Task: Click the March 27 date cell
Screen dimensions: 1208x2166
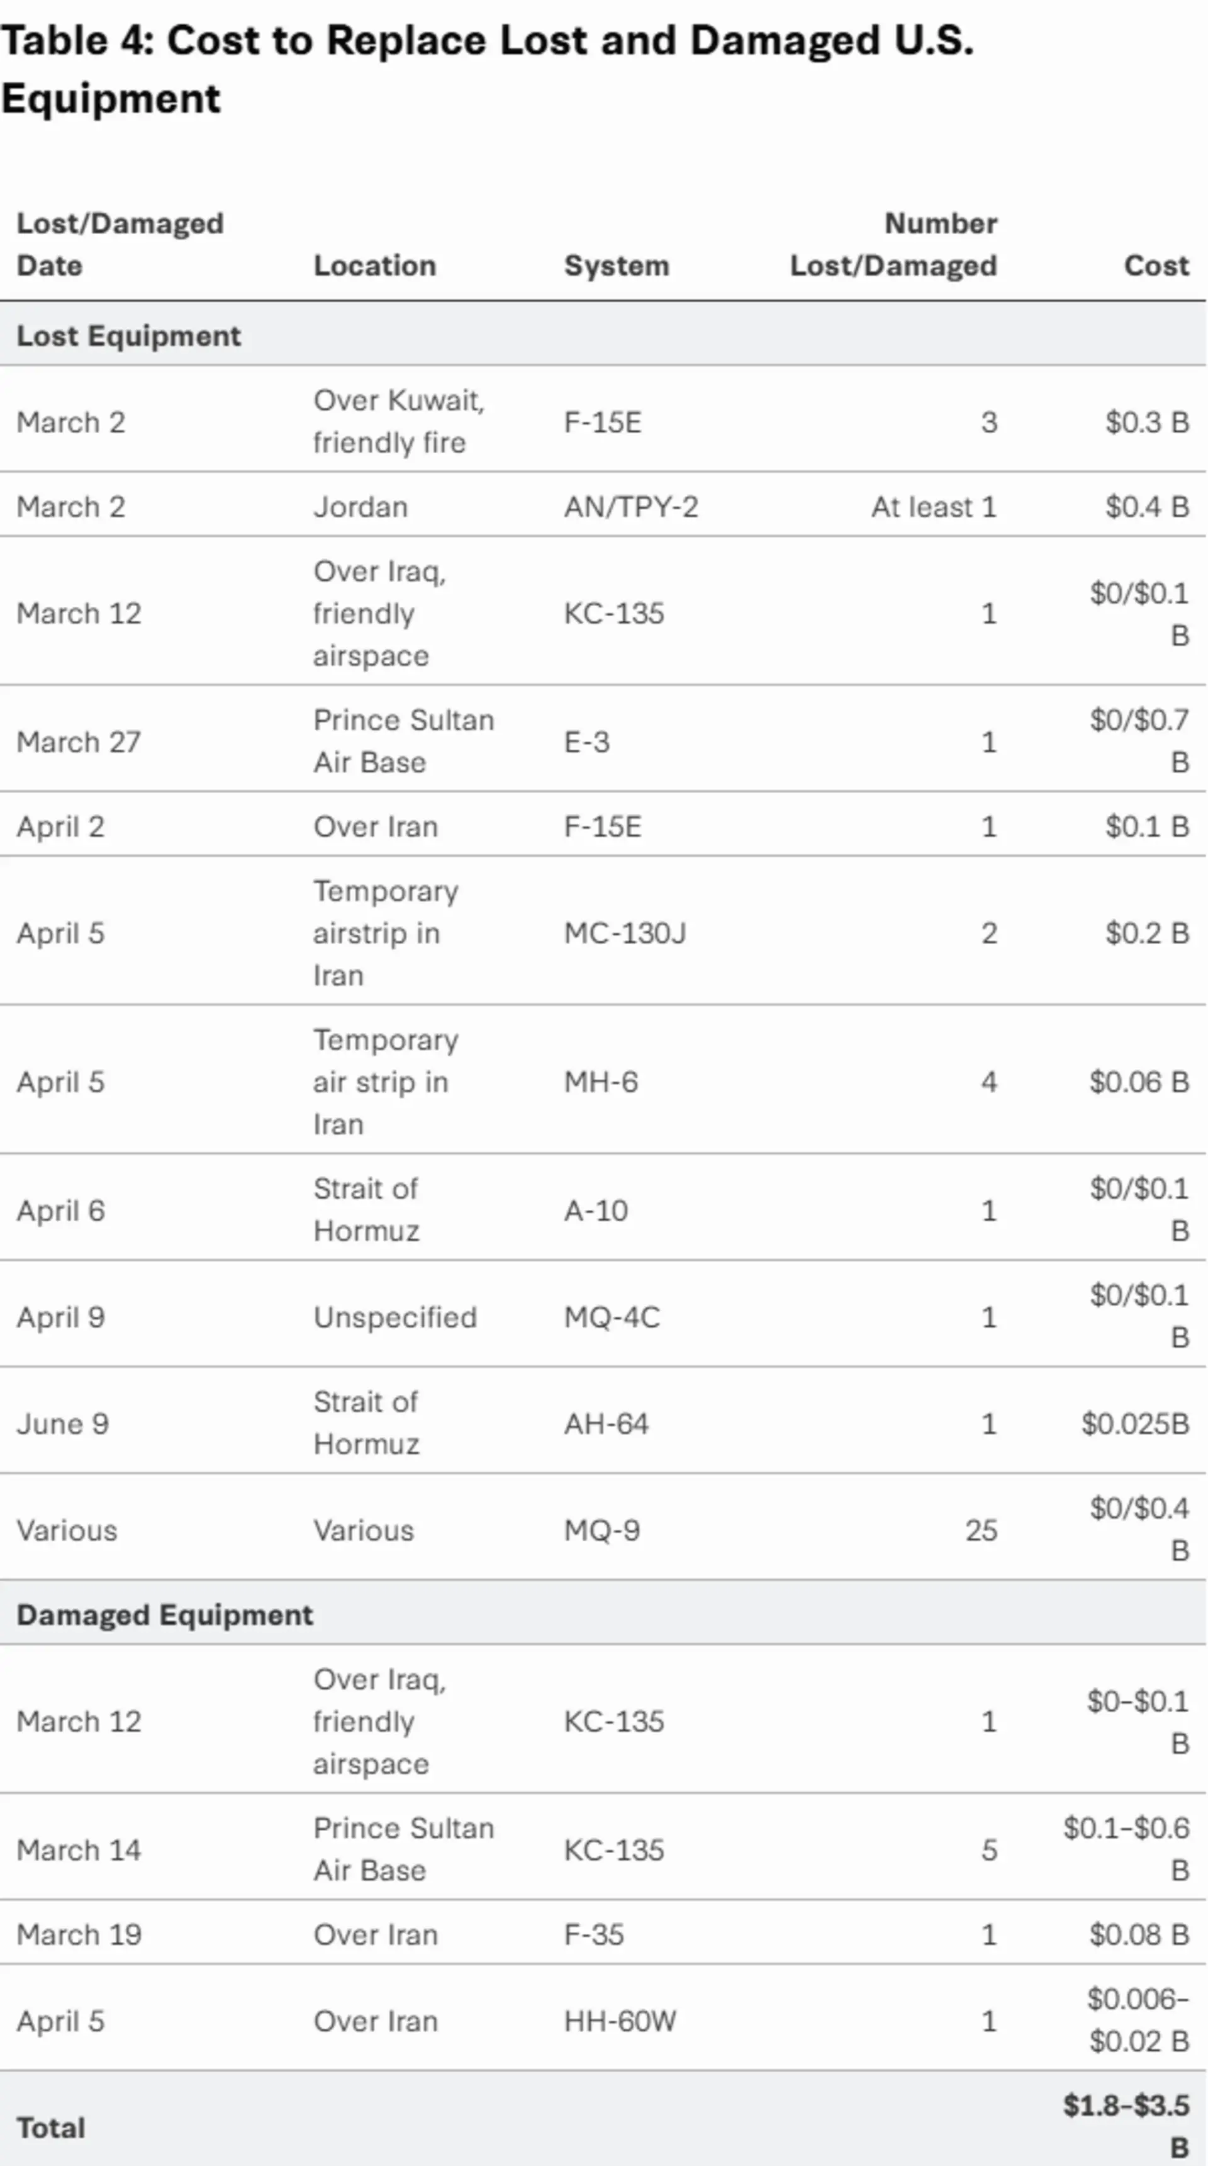Action: pyautogui.click(x=79, y=743)
